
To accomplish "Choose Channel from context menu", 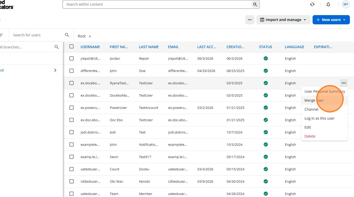I will pos(325,109).
